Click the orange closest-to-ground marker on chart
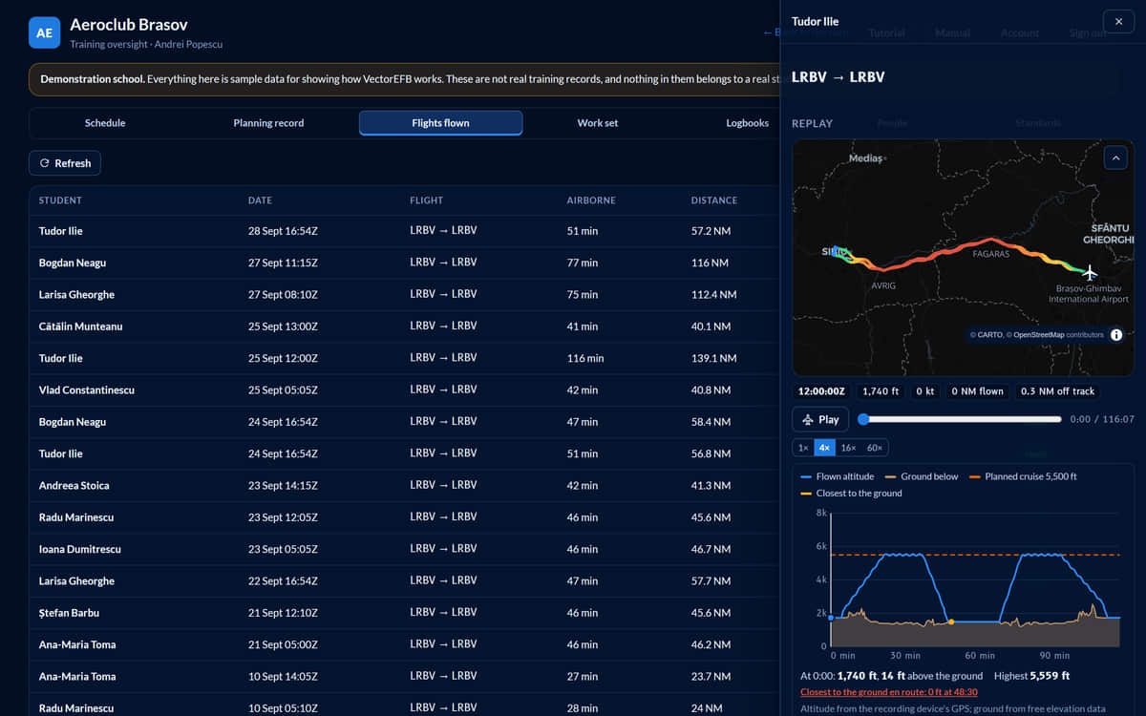The width and height of the screenshot is (1146, 716). (951, 622)
